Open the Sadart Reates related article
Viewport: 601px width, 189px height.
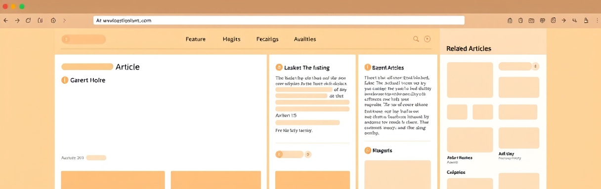(460, 158)
